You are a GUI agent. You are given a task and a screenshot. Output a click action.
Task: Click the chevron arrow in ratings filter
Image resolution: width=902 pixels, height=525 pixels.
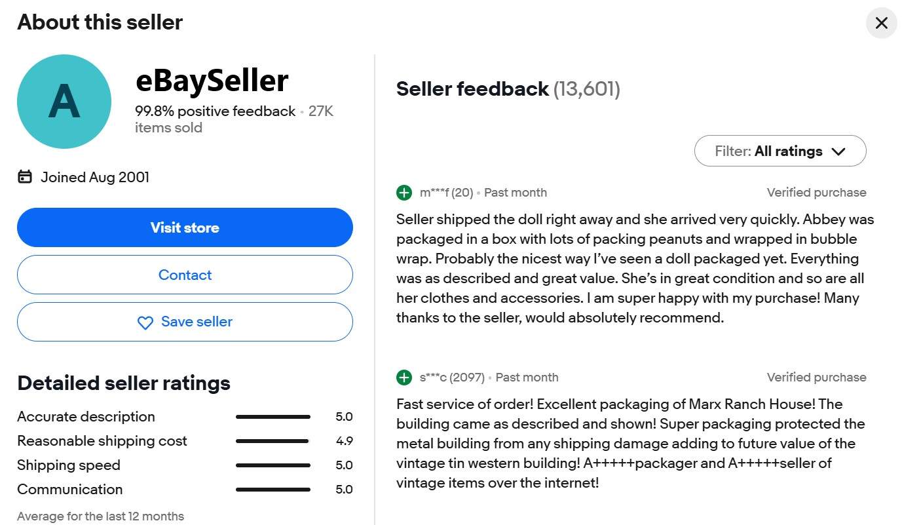coord(838,152)
